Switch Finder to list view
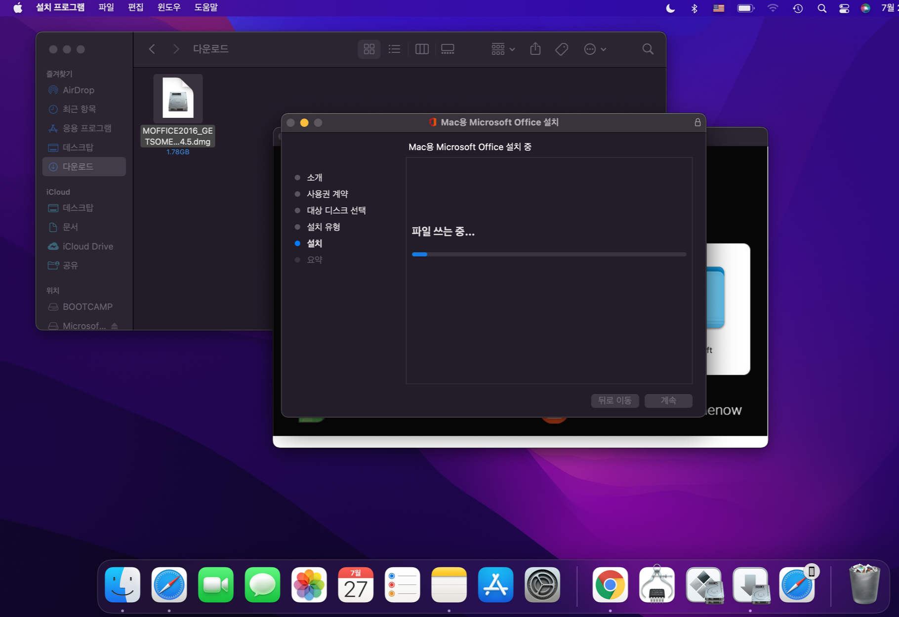This screenshot has height=617, width=899. click(394, 49)
